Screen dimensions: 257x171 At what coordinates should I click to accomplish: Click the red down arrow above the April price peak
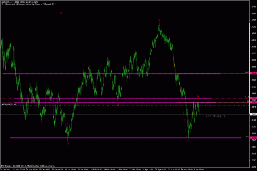[160, 21]
